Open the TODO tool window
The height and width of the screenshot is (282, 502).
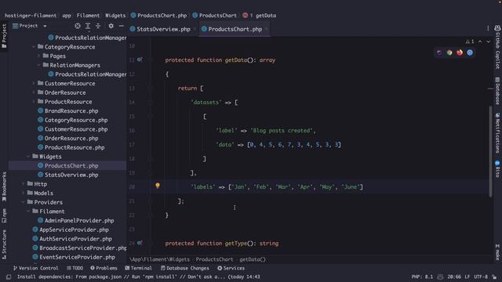[75, 268]
